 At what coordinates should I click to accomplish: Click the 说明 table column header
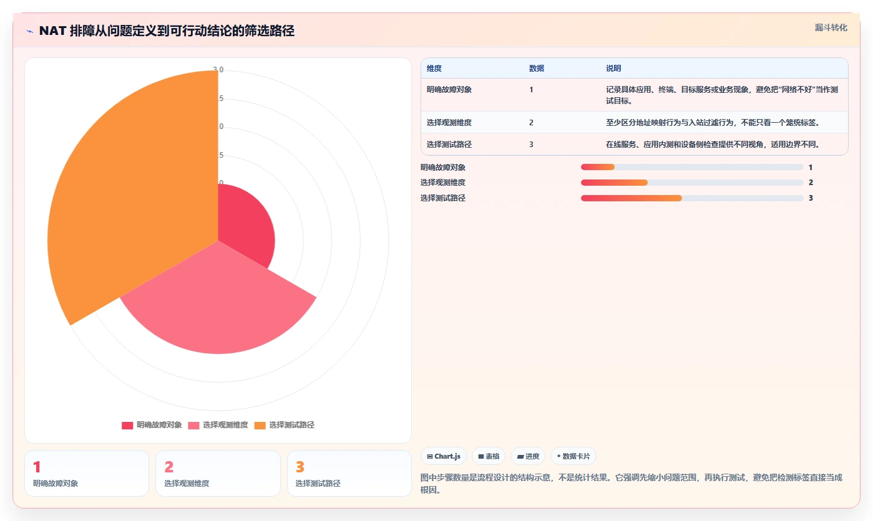(x=613, y=69)
